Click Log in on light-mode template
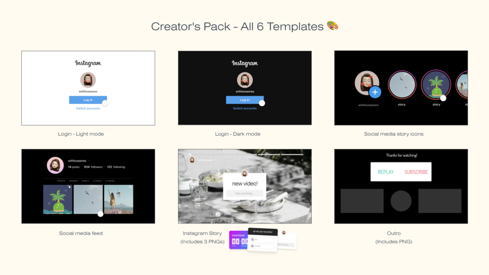This screenshot has height=275, width=489. [x=88, y=100]
